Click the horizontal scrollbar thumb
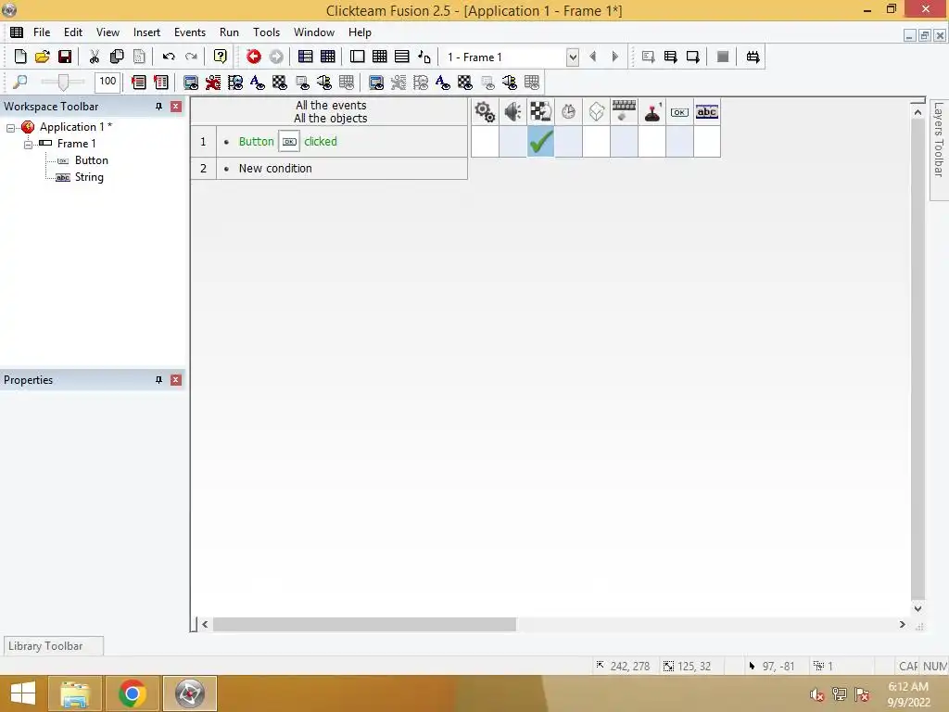This screenshot has width=949, height=712. (x=364, y=624)
